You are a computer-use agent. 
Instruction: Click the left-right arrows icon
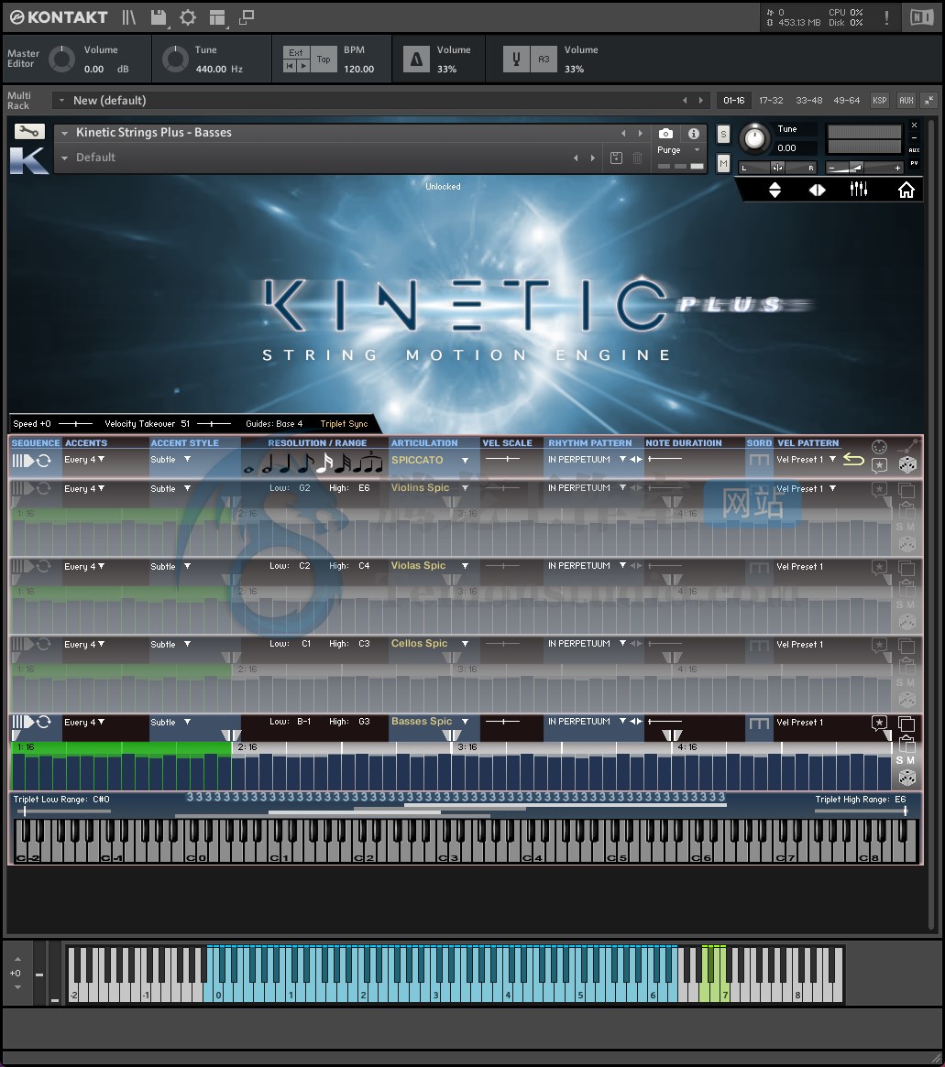[817, 190]
